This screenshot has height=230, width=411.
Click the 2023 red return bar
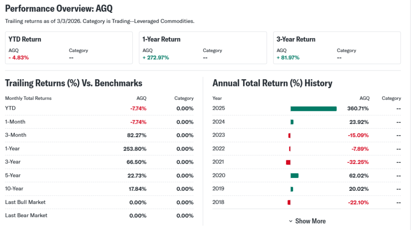pos(289,135)
